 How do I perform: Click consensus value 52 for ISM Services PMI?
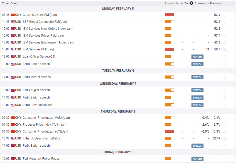[x=207, y=49]
